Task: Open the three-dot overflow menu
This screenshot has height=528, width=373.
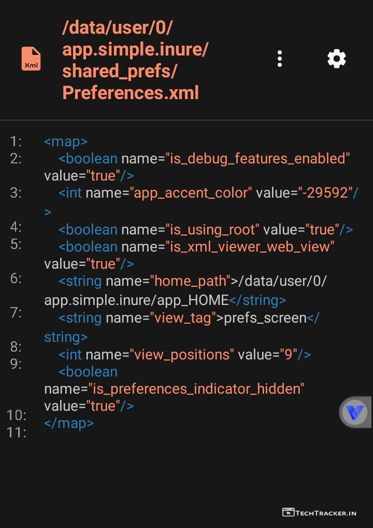Action: point(280,59)
